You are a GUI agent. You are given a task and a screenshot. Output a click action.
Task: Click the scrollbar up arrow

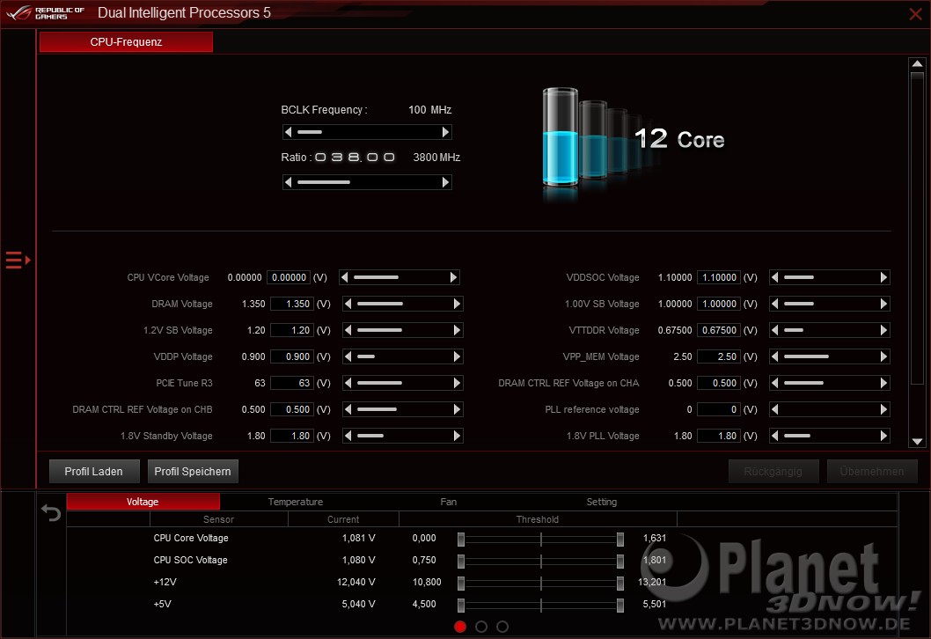tap(917, 64)
